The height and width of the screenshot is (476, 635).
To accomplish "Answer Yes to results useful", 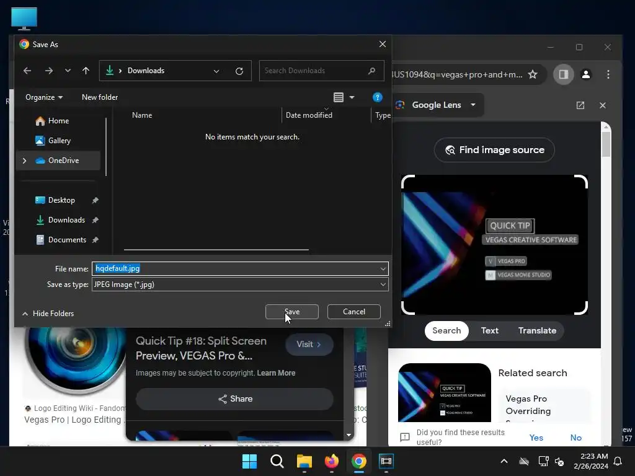I will pyautogui.click(x=536, y=438).
